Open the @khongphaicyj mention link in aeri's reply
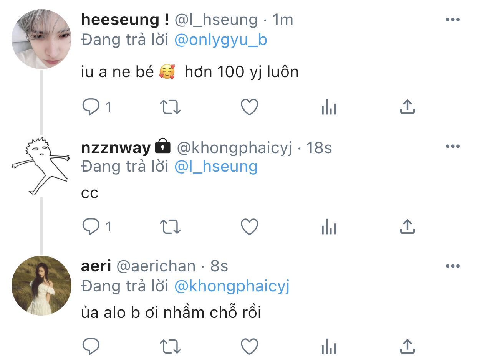 (232, 286)
